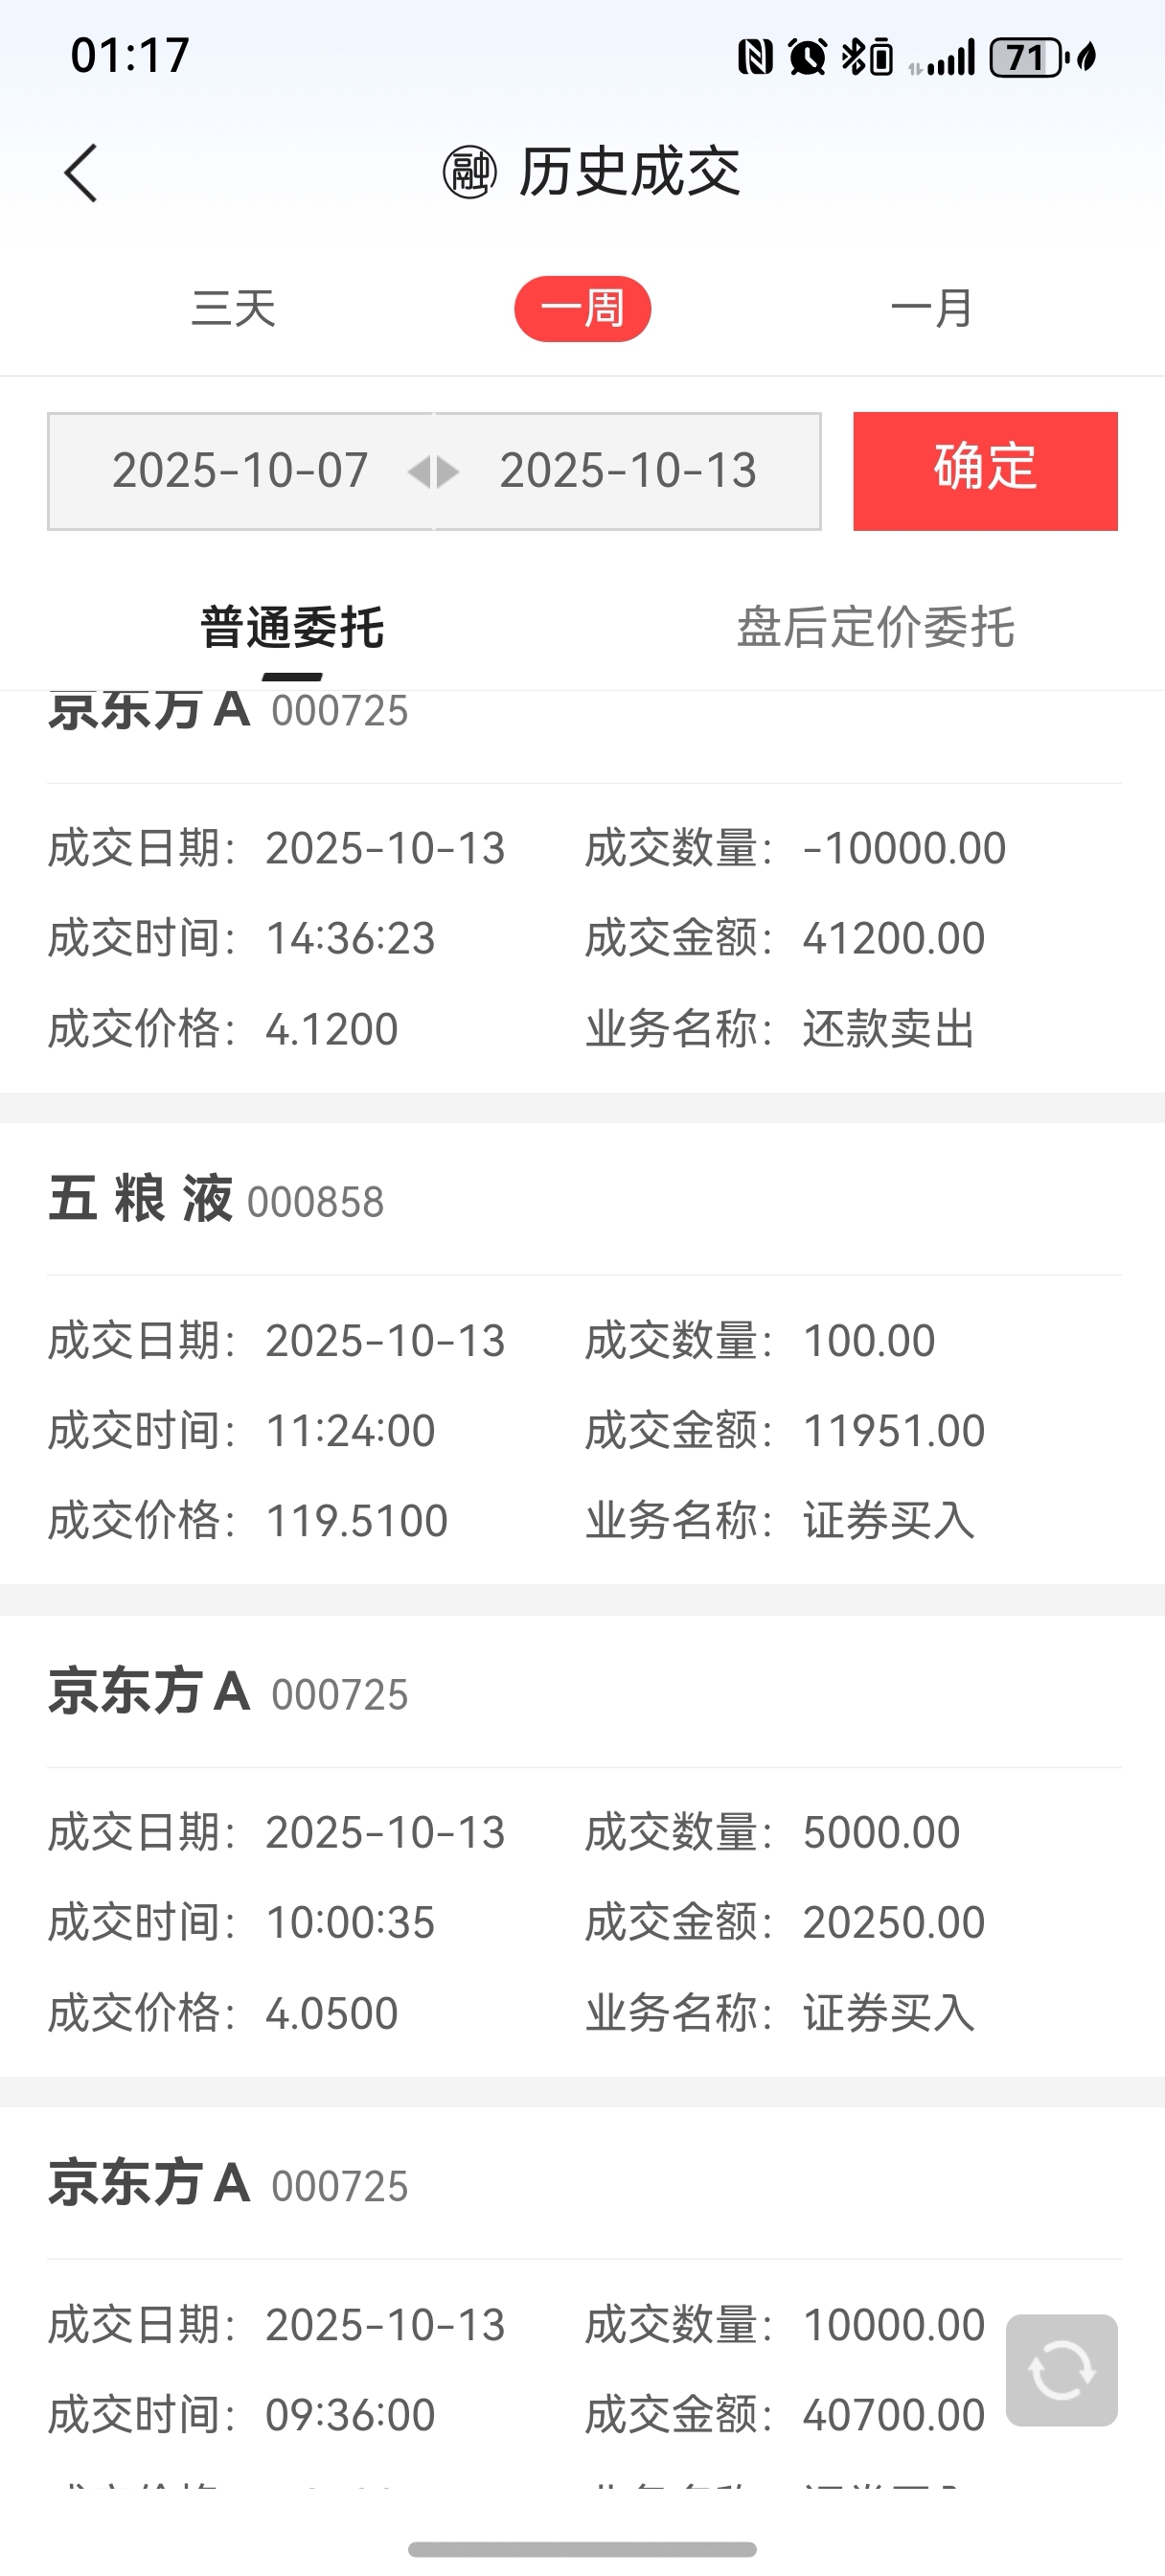This screenshot has height=2576, width=1165.
Task: Tap the 融 margin account icon
Action: coord(469,172)
